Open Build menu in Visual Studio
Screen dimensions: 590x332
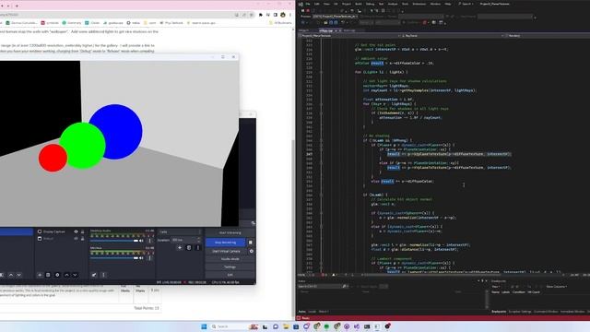(359, 4)
